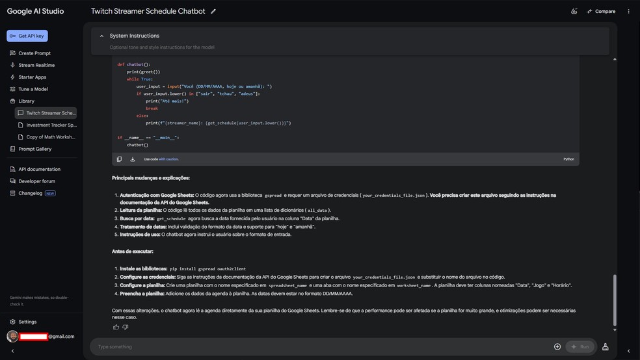640x360 pixels.
Task: Collapse the left sidebar chevron
Action: coord(12,351)
